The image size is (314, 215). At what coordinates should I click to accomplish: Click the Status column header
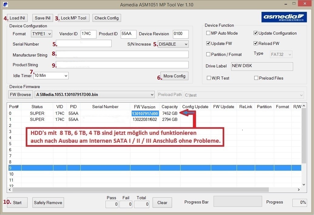click(x=37, y=107)
